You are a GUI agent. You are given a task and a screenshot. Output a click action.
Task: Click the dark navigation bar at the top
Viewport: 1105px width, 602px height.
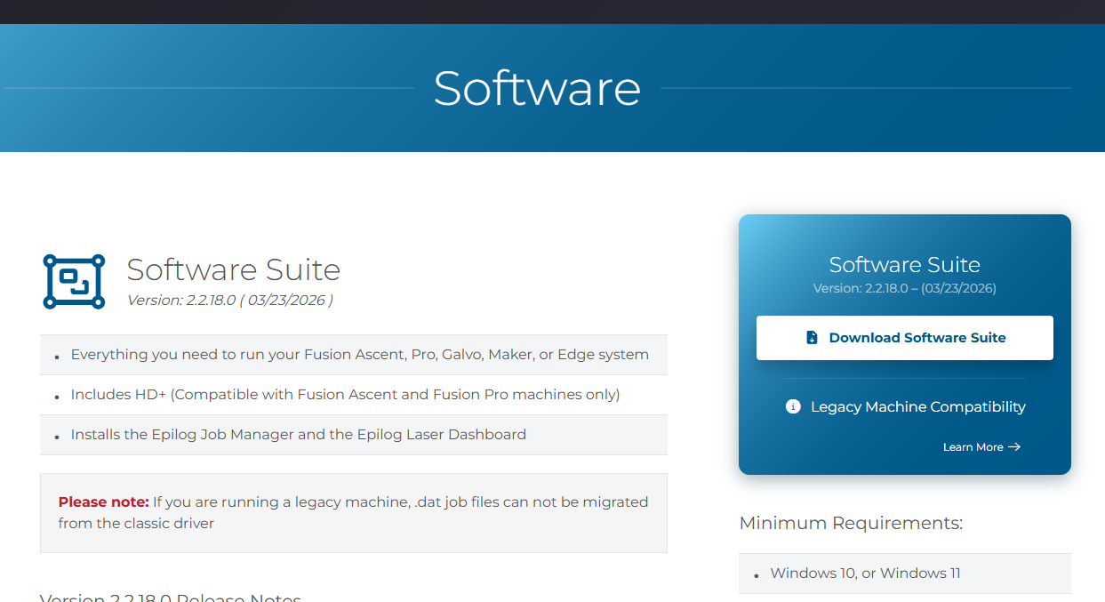[552, 12]
